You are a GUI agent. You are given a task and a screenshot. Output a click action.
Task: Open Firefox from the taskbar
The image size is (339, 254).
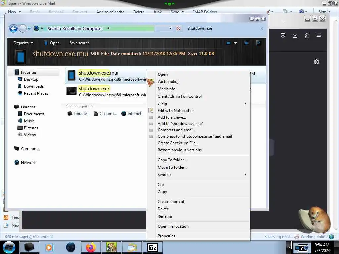click(91, 247)
